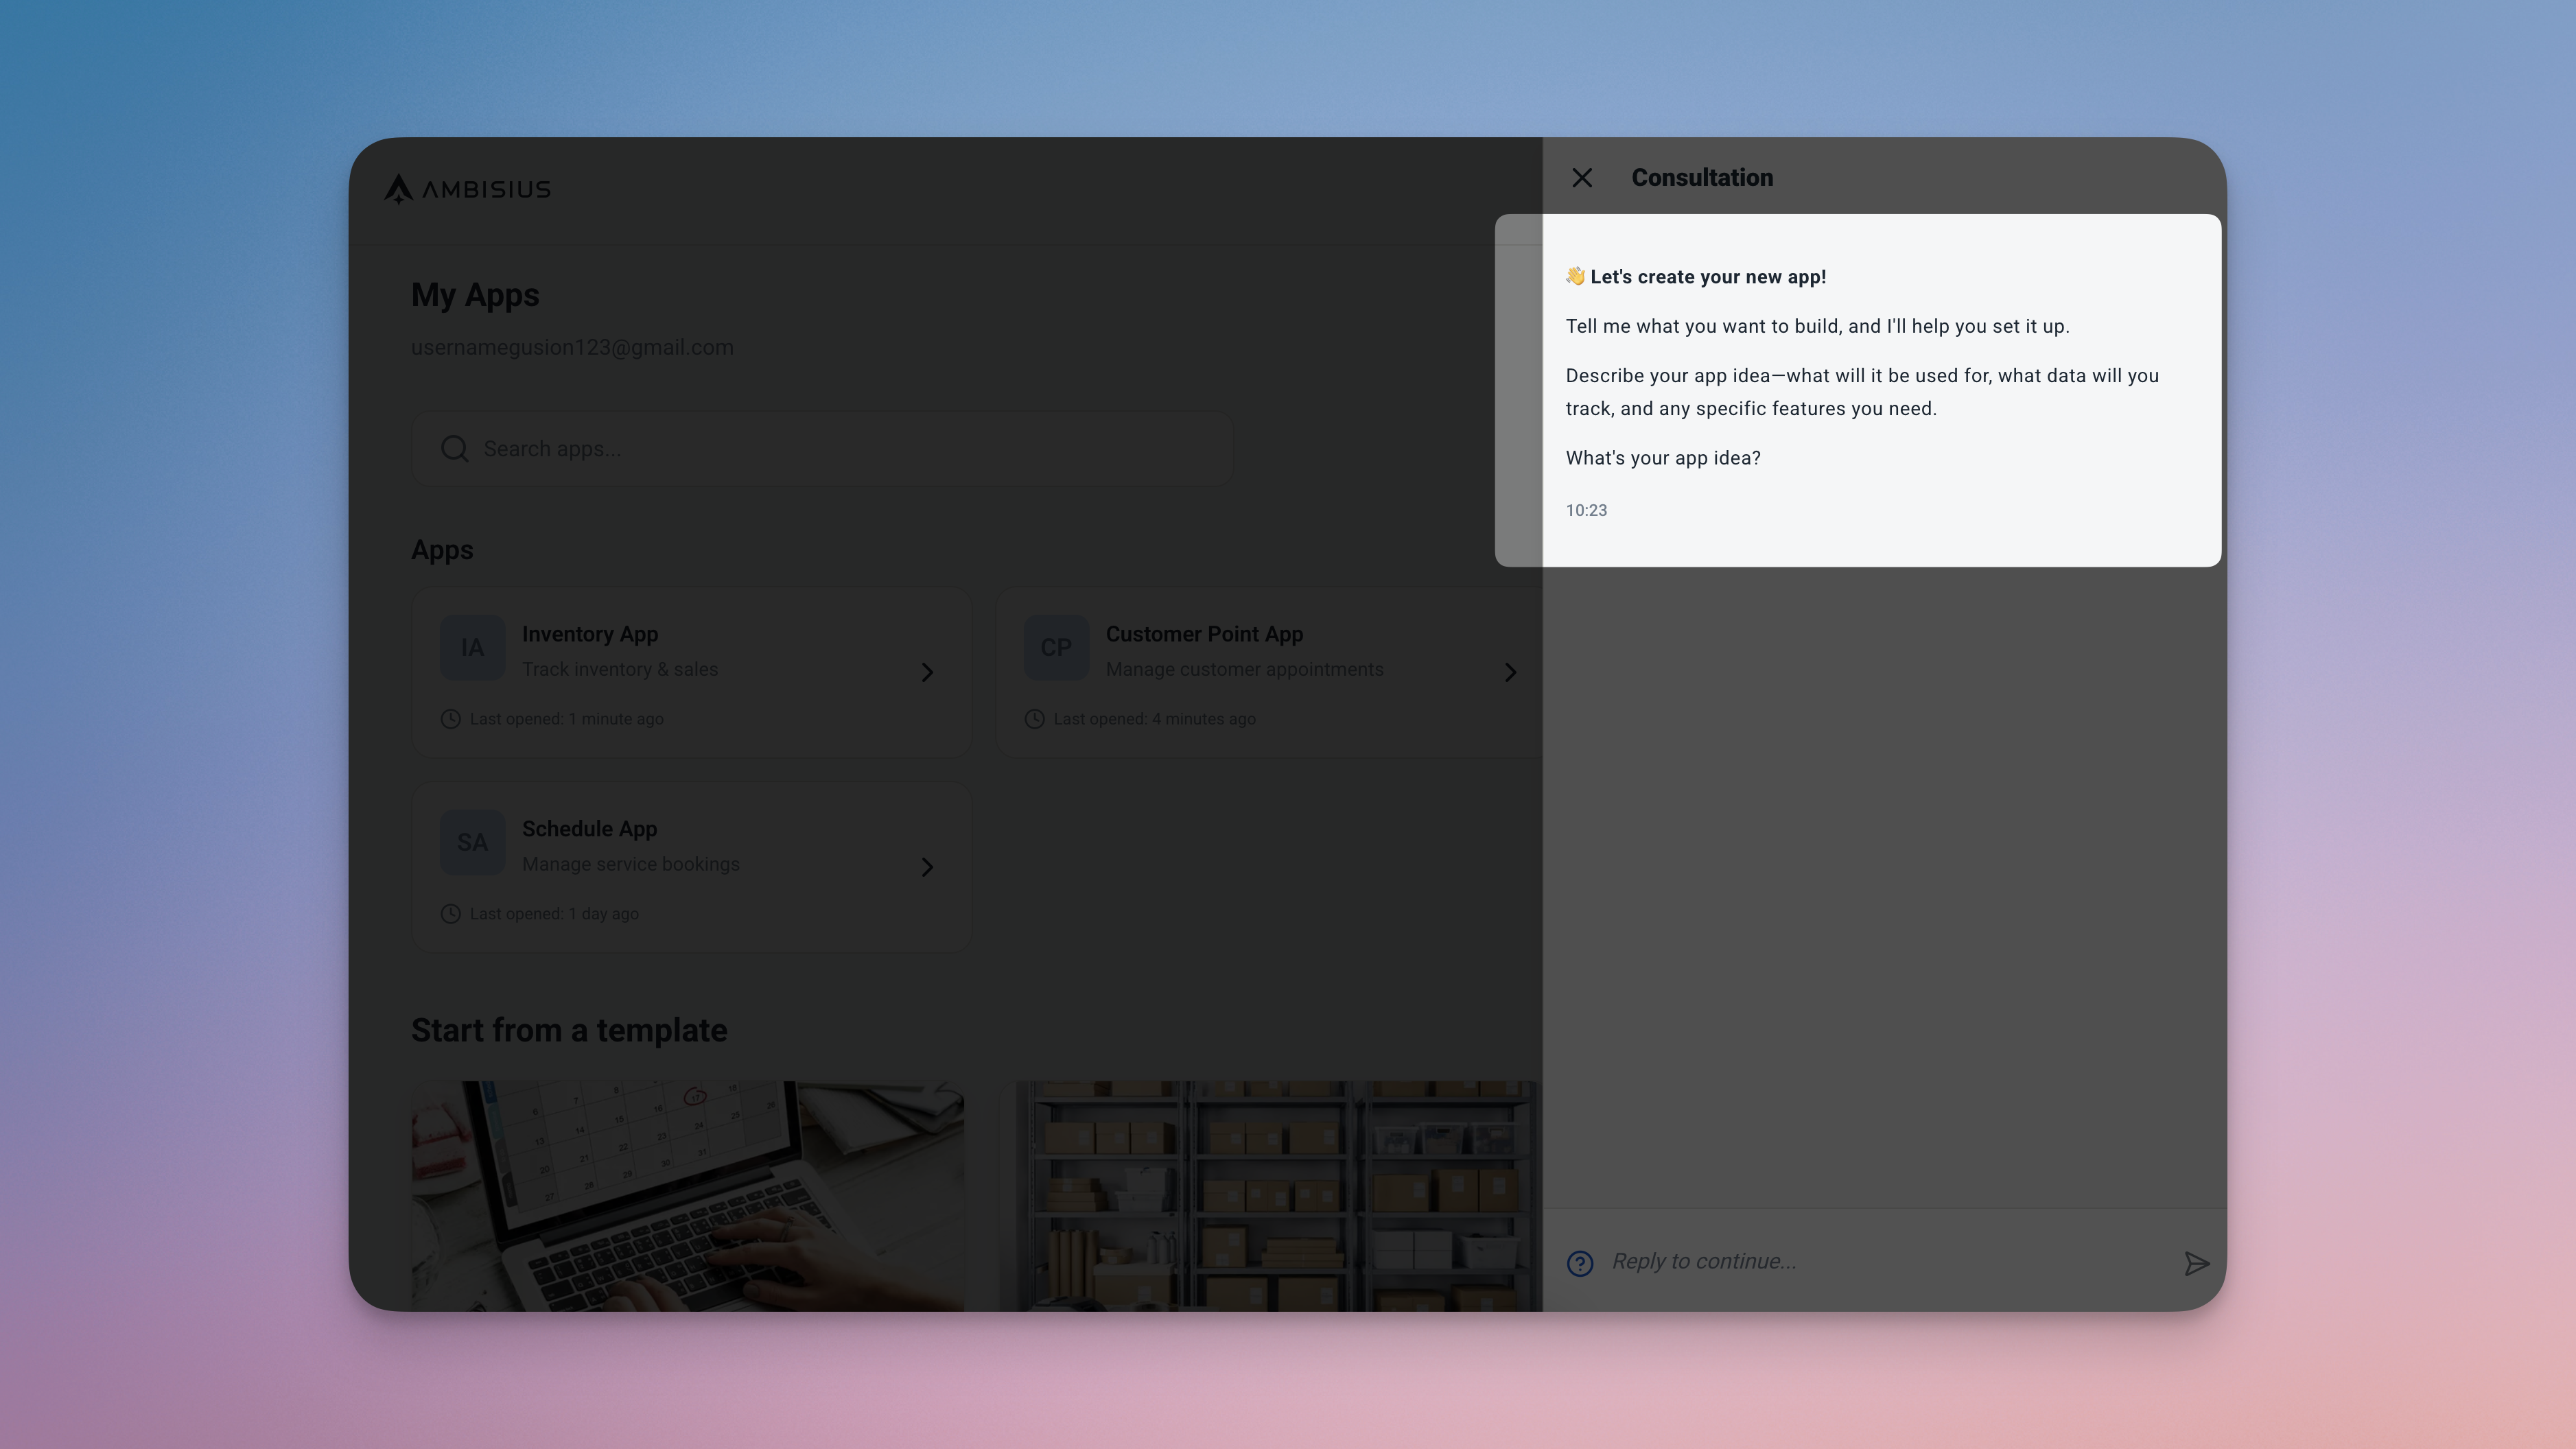
Task: Click the message timestamp 10:23
Action: 1586,510
